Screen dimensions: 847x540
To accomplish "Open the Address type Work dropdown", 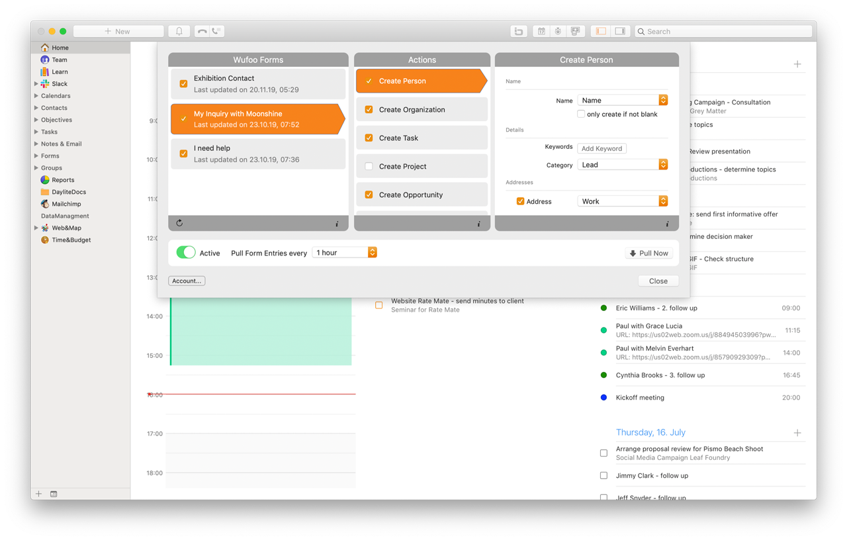I will (x=623, y=201).
